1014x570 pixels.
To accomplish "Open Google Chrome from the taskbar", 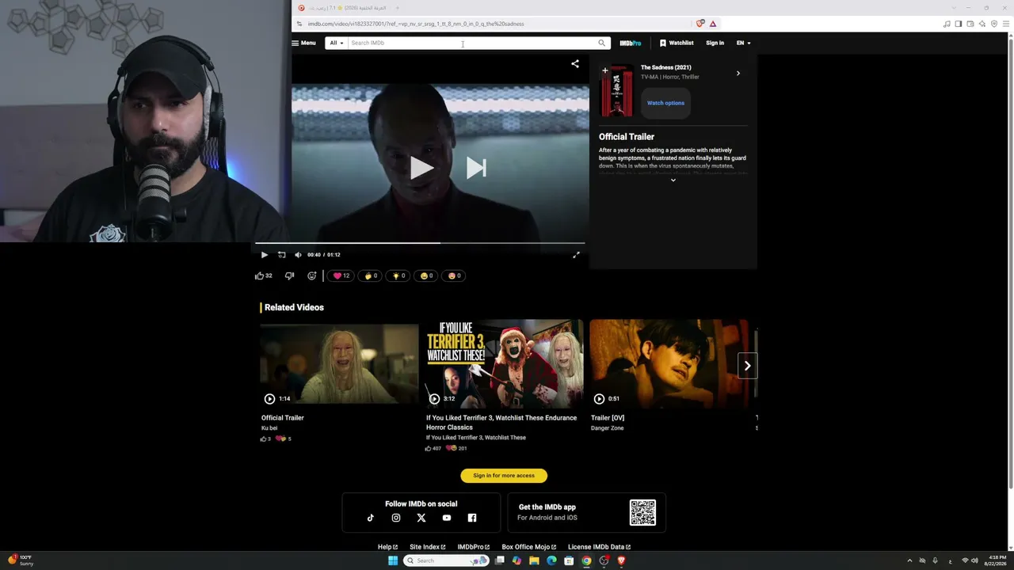I will 586,560.
